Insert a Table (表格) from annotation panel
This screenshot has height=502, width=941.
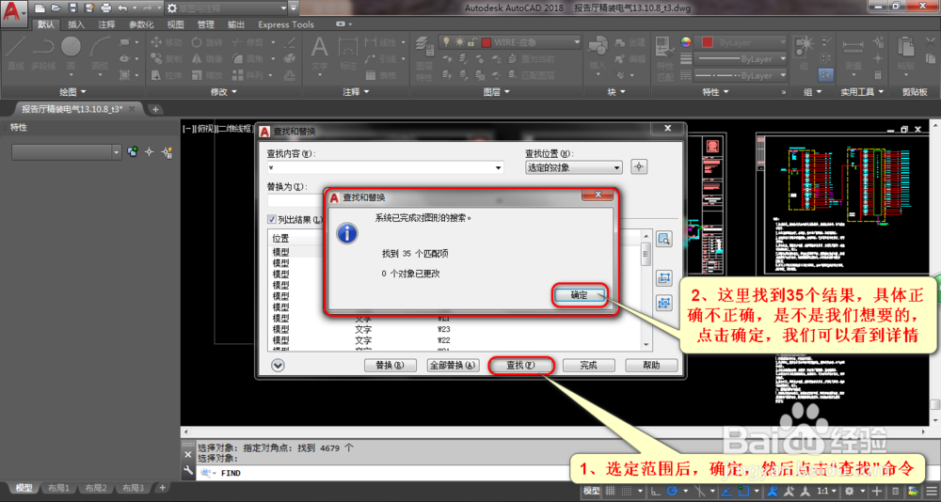click(380, 75)
